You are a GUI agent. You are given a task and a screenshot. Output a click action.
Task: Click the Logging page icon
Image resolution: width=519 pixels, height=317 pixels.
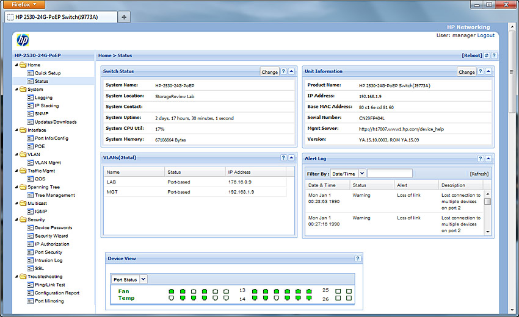coord(30,98)
